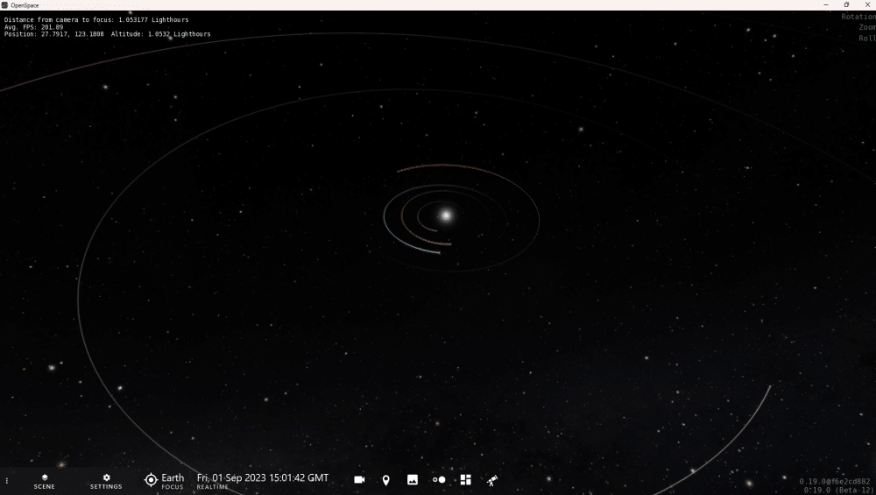Open the date and time panel
Viewport: 876px width, 495px height.
click(x=263, y=481)
